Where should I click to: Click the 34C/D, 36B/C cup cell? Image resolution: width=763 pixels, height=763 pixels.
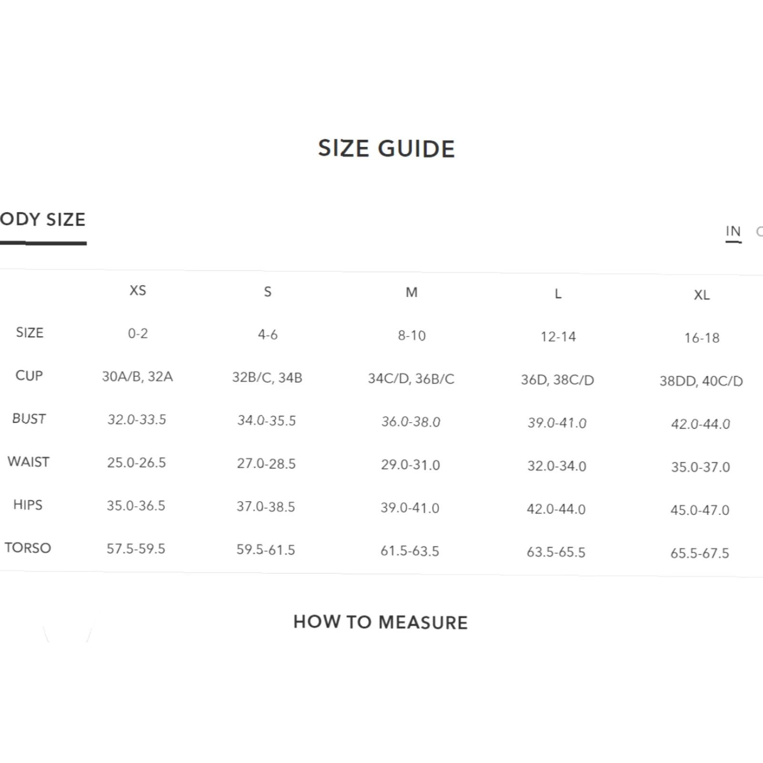coord(411,379)
